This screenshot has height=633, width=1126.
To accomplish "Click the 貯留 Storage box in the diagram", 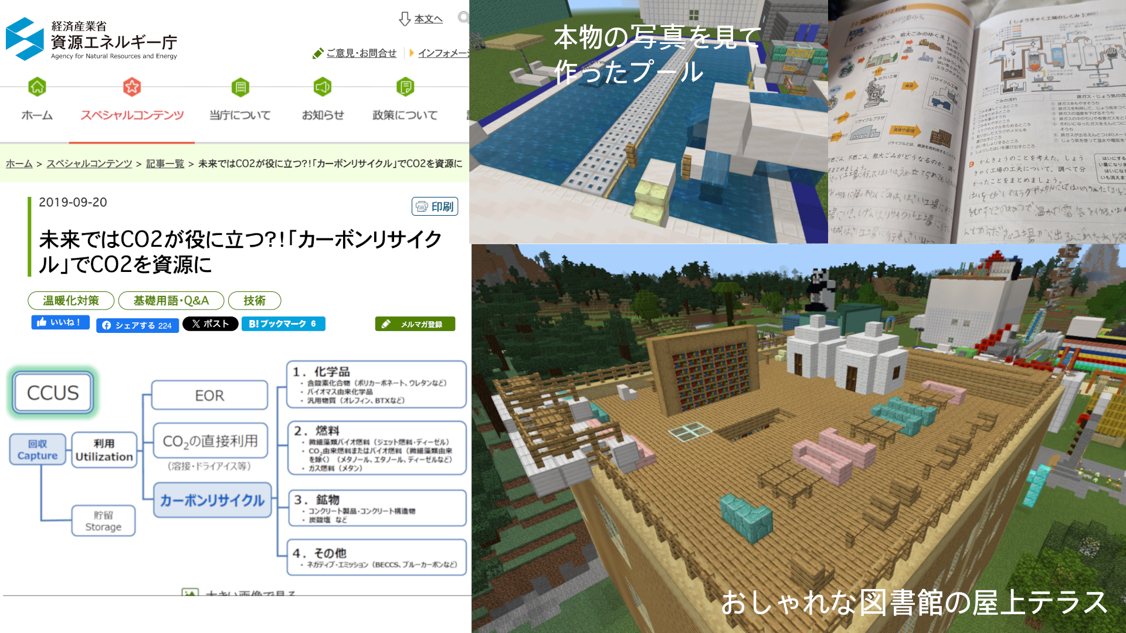I will pyautogui.click(x=103, y=520).
